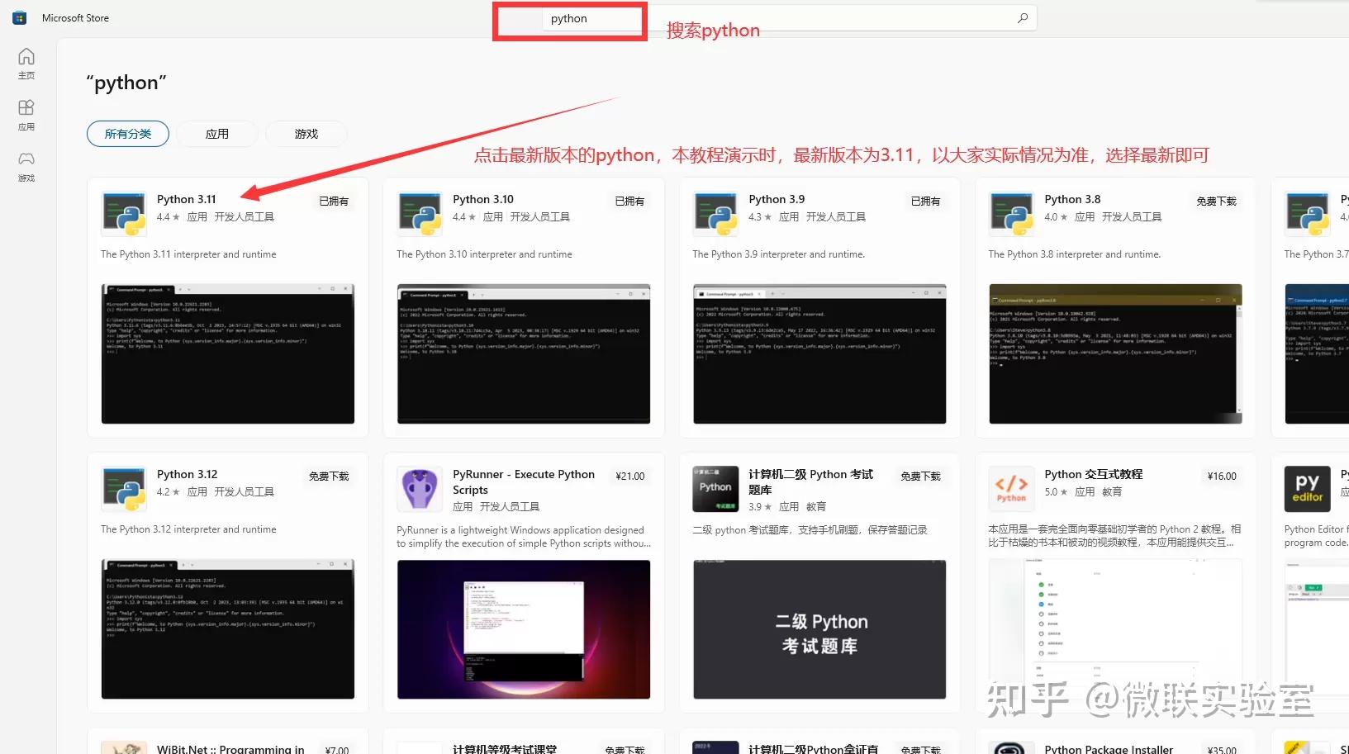The height and width of the screenshot is (754, 1349).
Task: Open the Python 3.11 title link
Action: pyautogui.click(x=187, y=199)
